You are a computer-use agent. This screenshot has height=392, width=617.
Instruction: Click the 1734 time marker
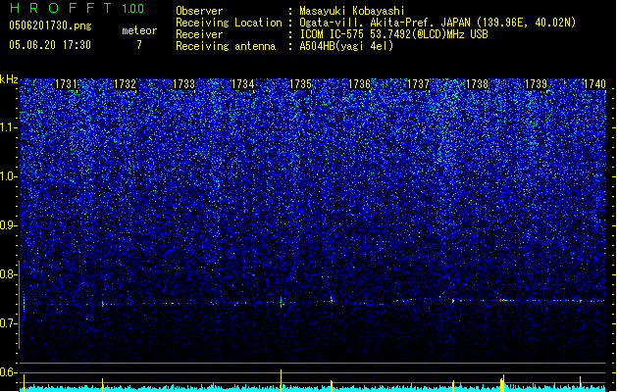(242, 84)
